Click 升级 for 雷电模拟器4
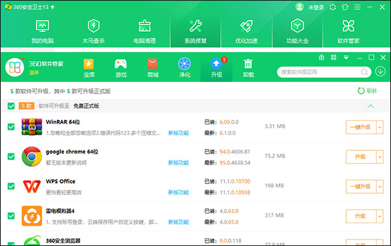 [361, 216]
